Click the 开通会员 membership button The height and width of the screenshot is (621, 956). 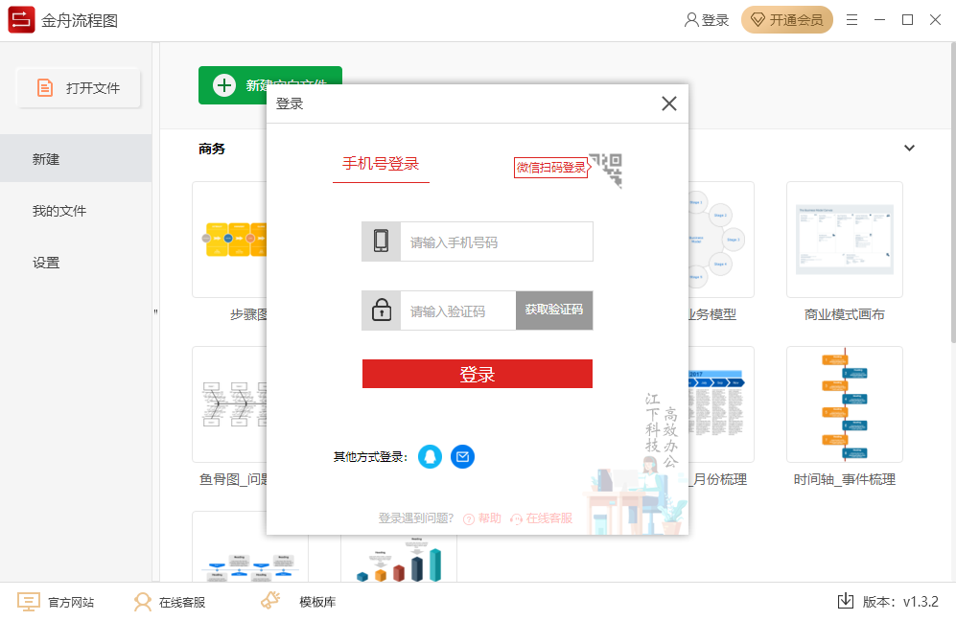(x=786, y=20)
